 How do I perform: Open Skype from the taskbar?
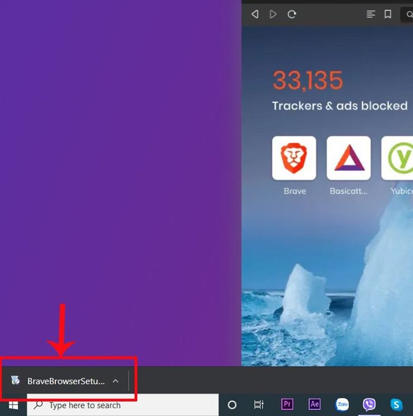coord(396,405)
